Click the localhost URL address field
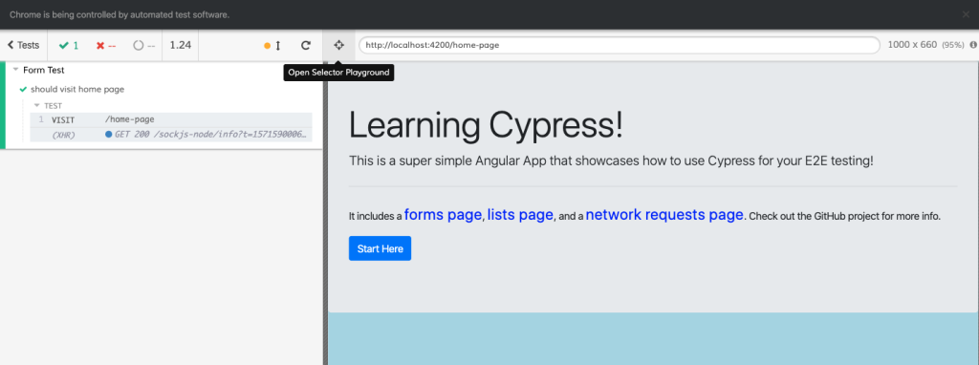 [x=619, y=45]
